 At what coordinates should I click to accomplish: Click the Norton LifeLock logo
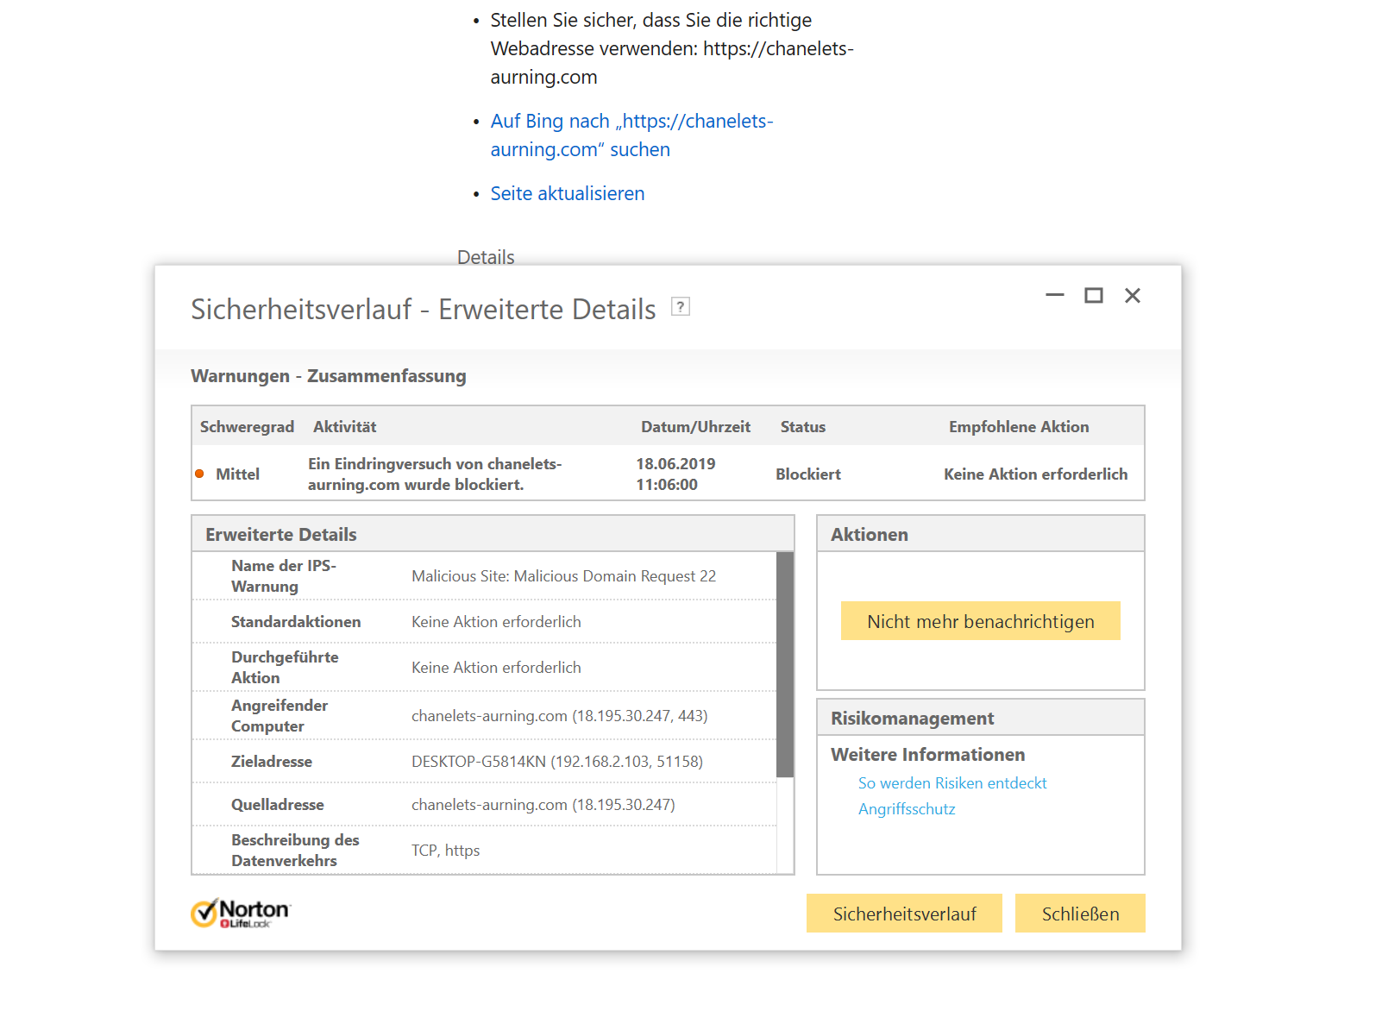click(x=241, y=914)
